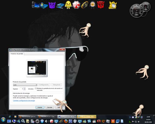
Task: Open the yellow folder icon in taskbar
Action: (x=28, y=121)
